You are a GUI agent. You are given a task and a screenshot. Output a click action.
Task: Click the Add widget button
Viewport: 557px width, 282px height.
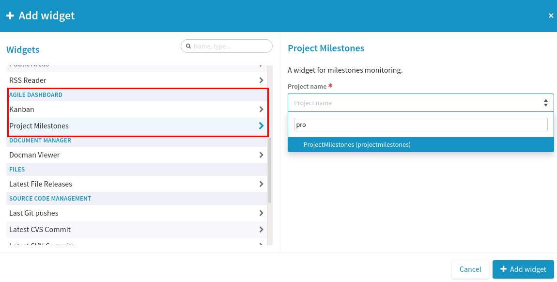523,269
